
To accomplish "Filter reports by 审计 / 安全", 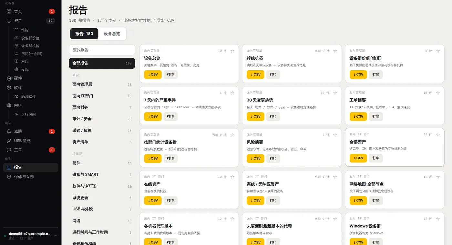I will 102,119.
